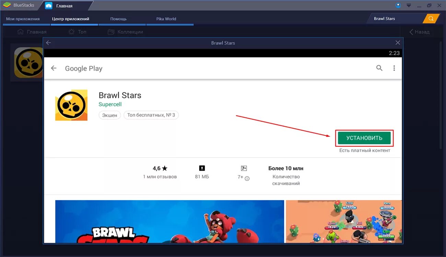The image size is (446, 257).
Task: Go back using the Google Play arrow
Action: (x=54, y=68)
